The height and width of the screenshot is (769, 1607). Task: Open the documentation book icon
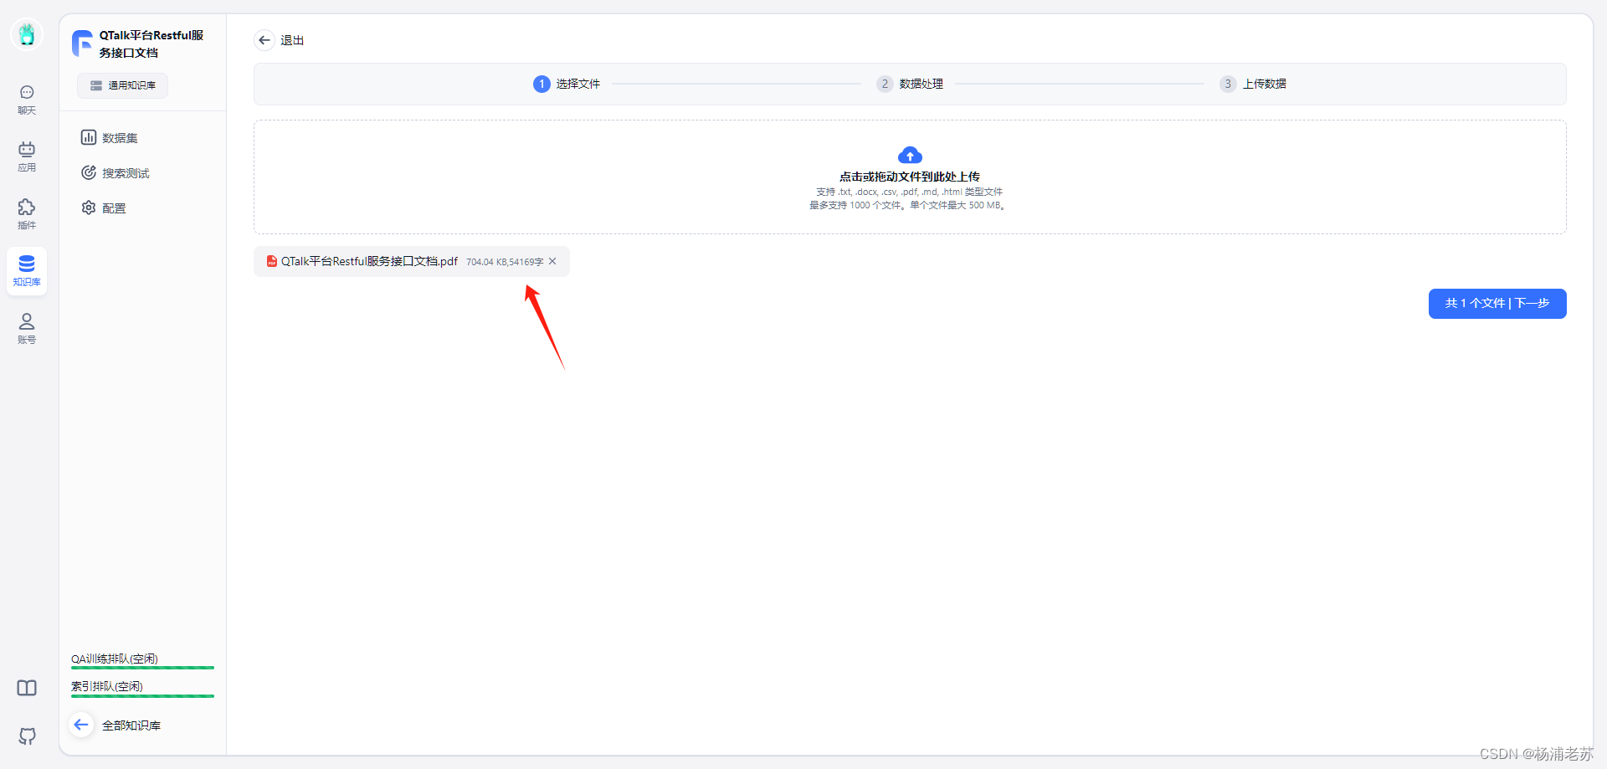click(27, 688)
